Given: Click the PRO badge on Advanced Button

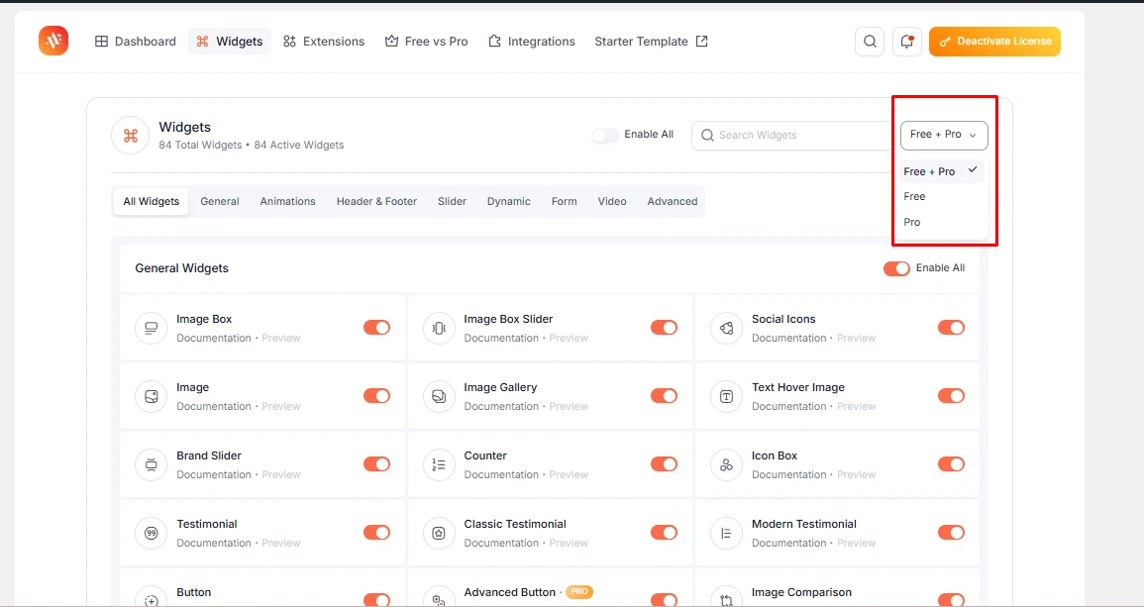Looking at the screenshot, I should [x=579, y=592].
